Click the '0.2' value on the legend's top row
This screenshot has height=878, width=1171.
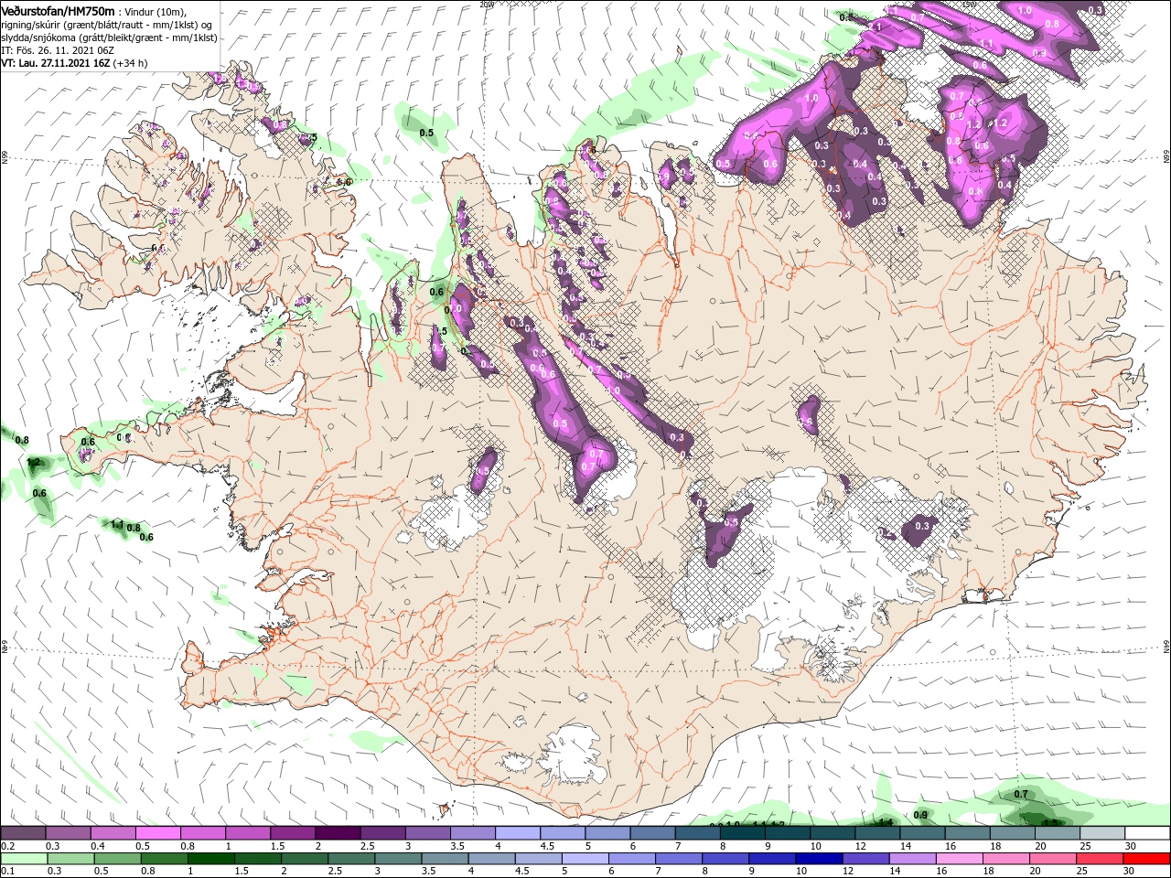tap(8, 846)
